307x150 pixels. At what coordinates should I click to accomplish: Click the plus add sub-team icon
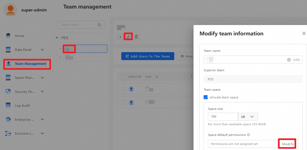click(120, 37)
